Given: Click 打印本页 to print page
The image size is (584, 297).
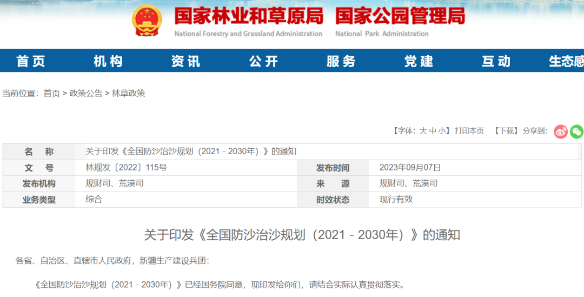Looking at the screenshot, I should pyautogui.click(x=469, y=131).
